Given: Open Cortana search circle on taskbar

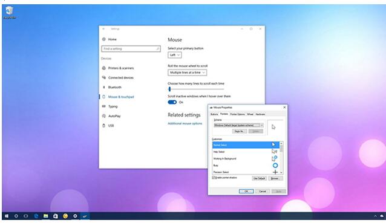Looking at the screenshot, I should (16, 216).
